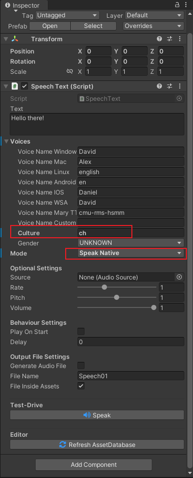The image size is (193, 478).
Task: Click the Voice Name Mary TTS field
Action: click(x=131, y=212)
